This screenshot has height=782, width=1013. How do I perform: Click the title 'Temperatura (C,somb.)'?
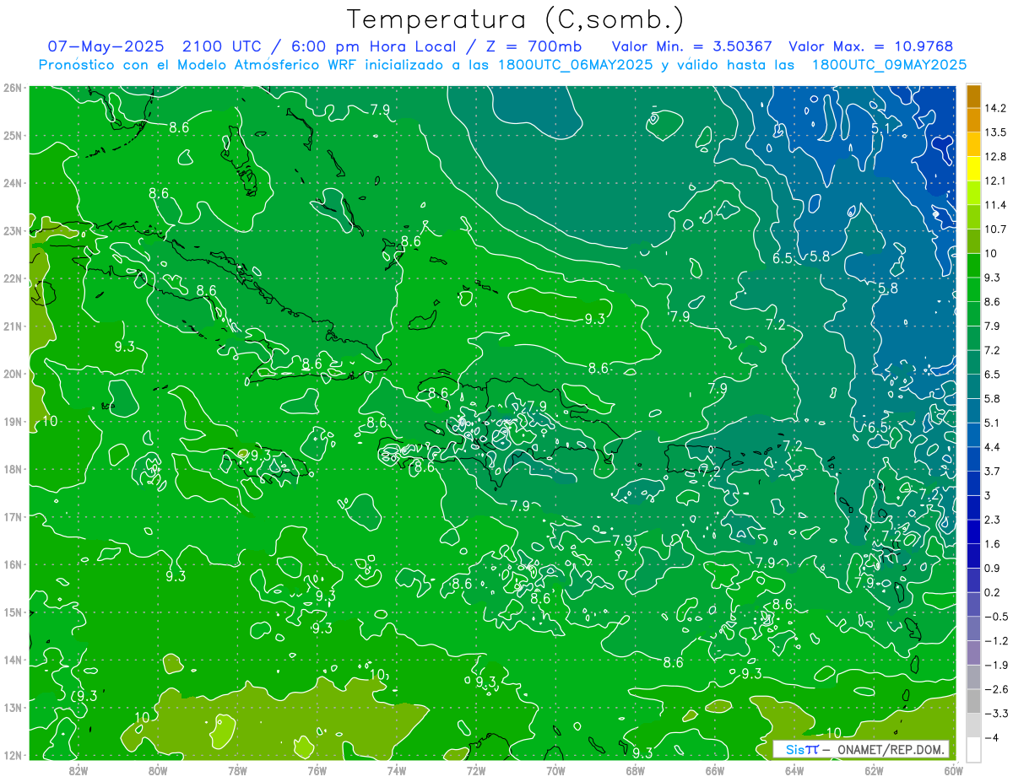point(517,19)
